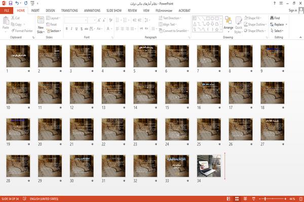
Task: Switch to the DESIGN tab
Action: click(x=50, y=11)
